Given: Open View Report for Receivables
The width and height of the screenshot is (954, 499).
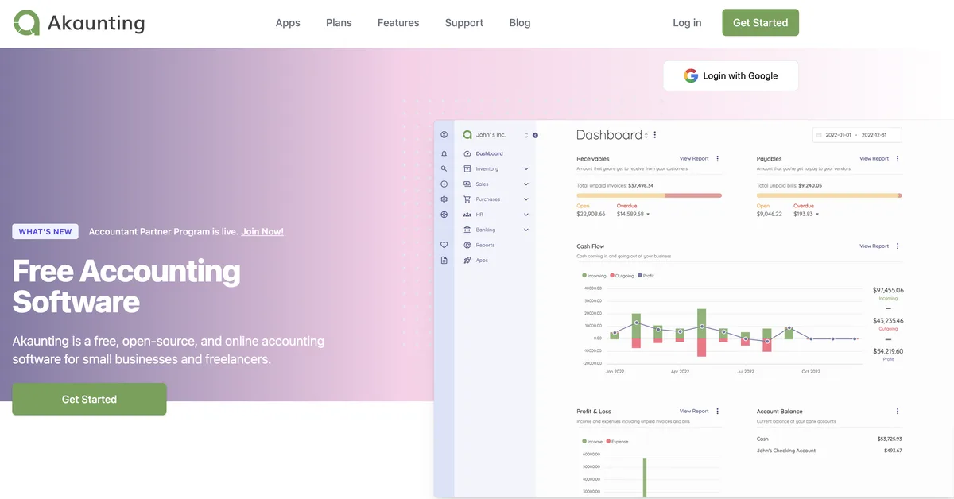Looking at the screenshot, I should pyautogui.click(x=694, y=159).
